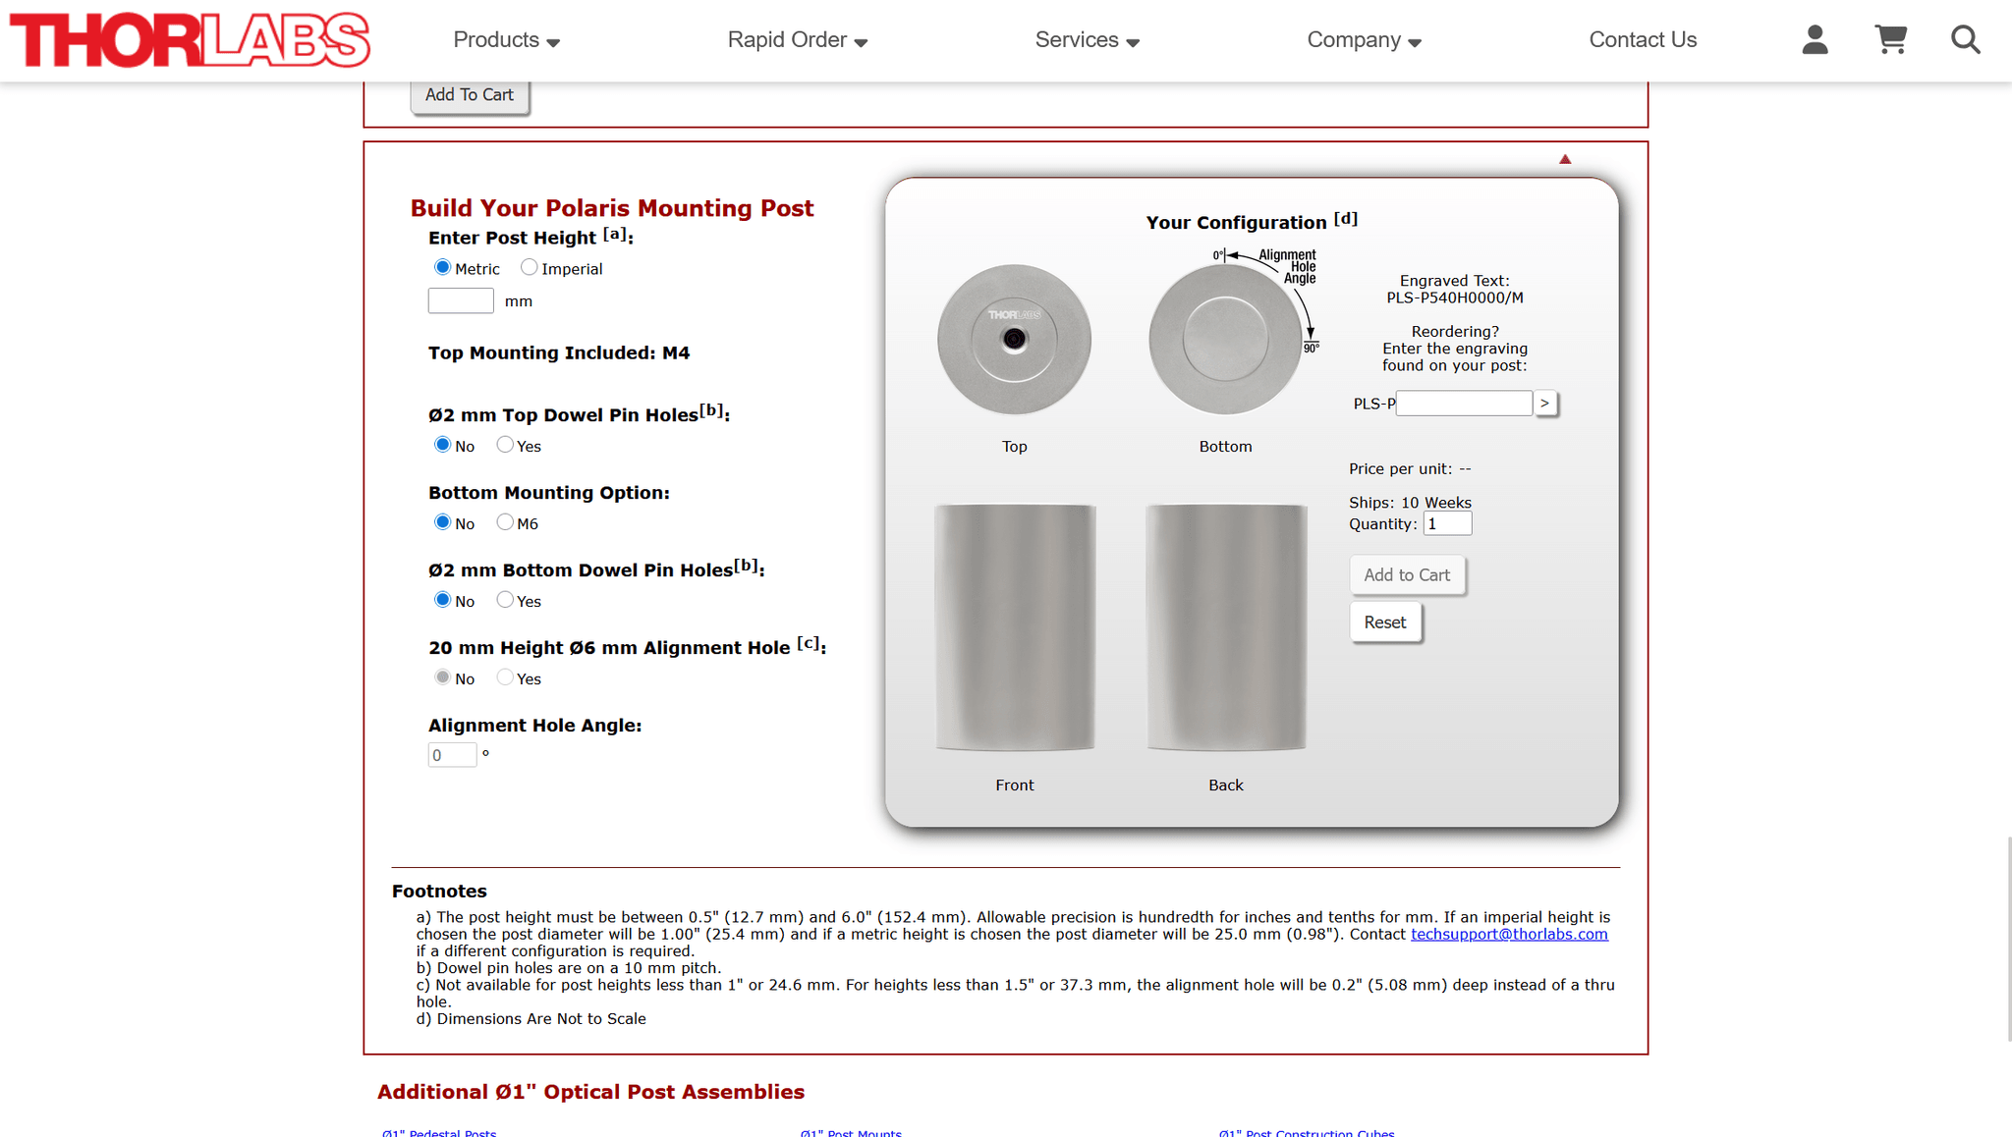The width and height of the screenshot is (2012, 1137).
Task: Click 'Top Mounting Included: M4' text
Action: point(559,353)
